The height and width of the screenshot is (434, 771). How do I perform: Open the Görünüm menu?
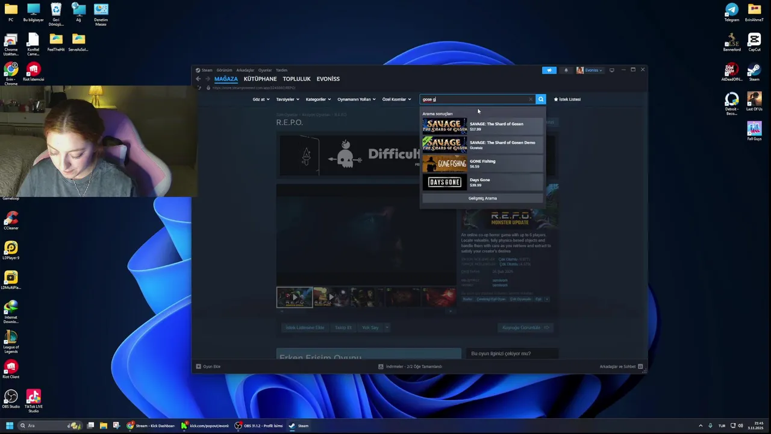coord(224,70)
